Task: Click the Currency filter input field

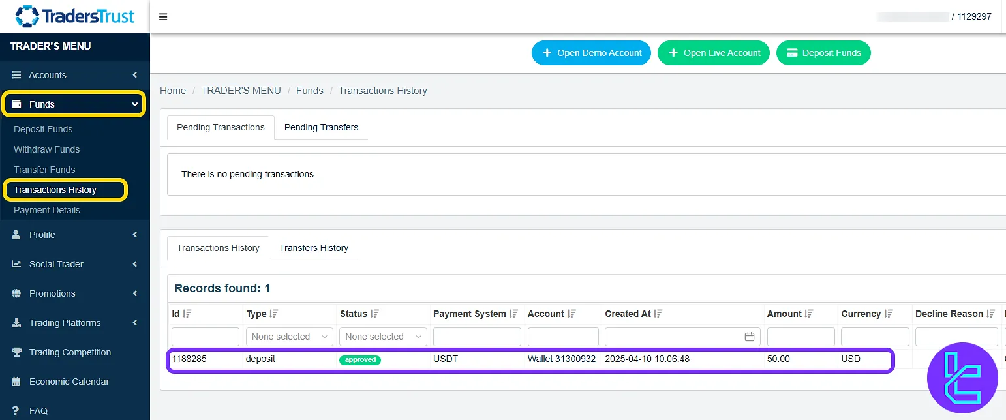Action: click(x=875, y=337)
